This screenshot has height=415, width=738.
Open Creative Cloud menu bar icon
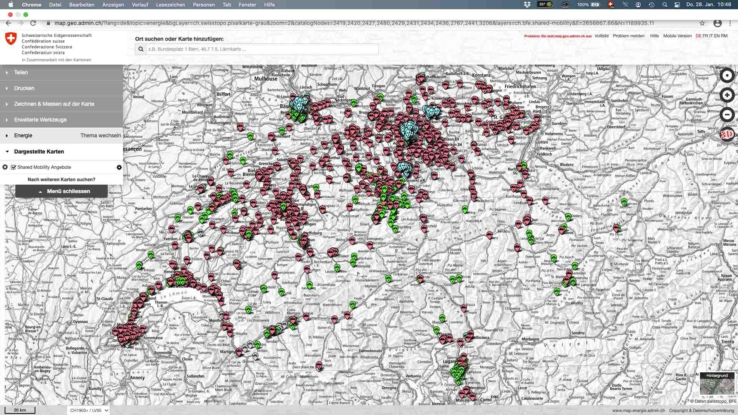565,5
